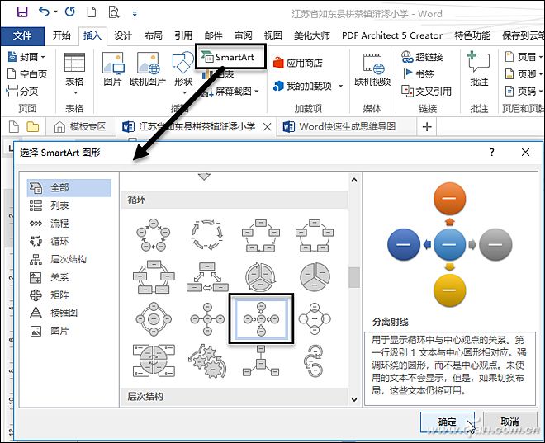Insert a 空白页 blank page

27,74
